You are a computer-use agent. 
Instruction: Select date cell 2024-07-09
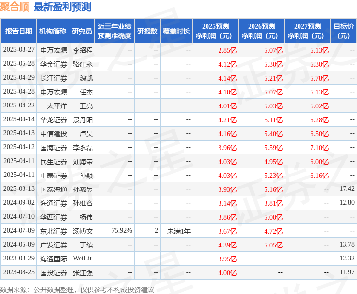pos(19,230)
